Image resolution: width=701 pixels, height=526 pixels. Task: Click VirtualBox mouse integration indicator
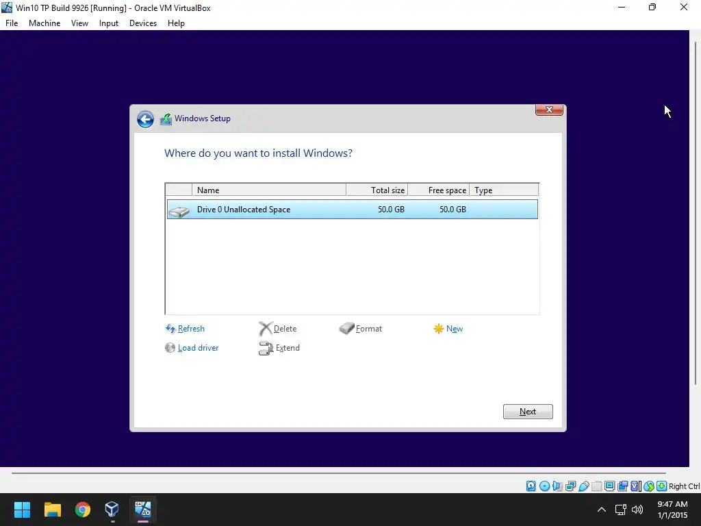click(649, 486)
